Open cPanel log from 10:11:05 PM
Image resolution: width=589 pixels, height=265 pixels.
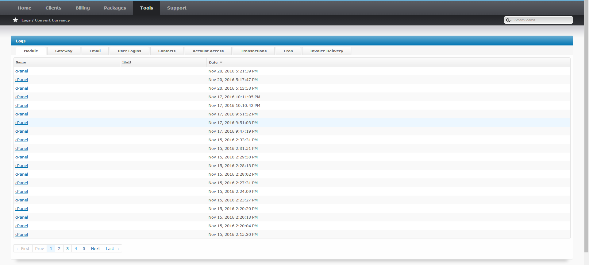[x=21, y=97]
